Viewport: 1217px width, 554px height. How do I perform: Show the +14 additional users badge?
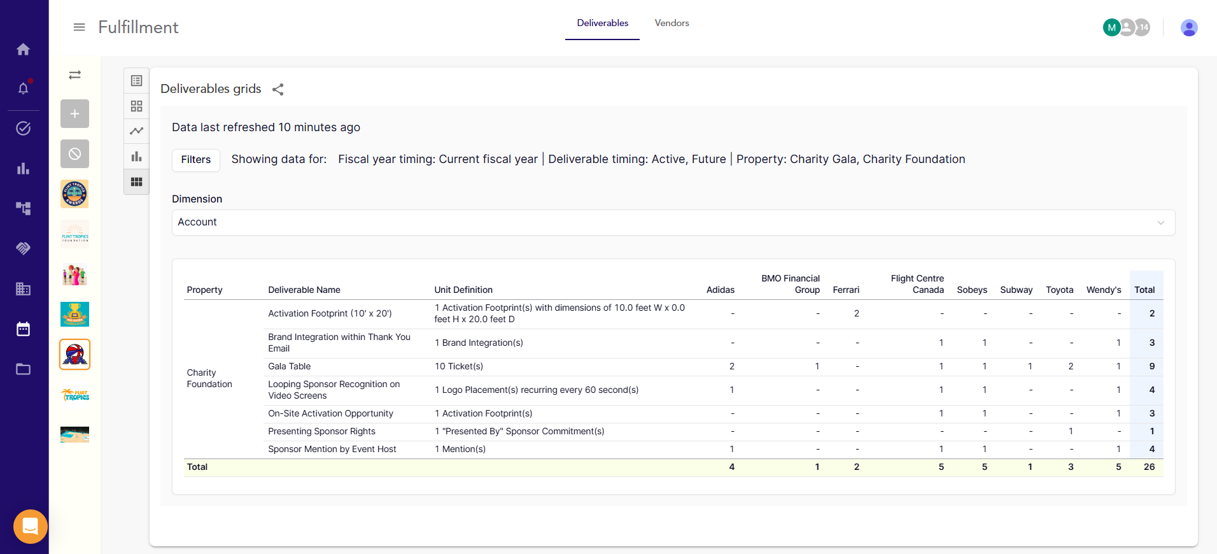[x=1143, y=27]
